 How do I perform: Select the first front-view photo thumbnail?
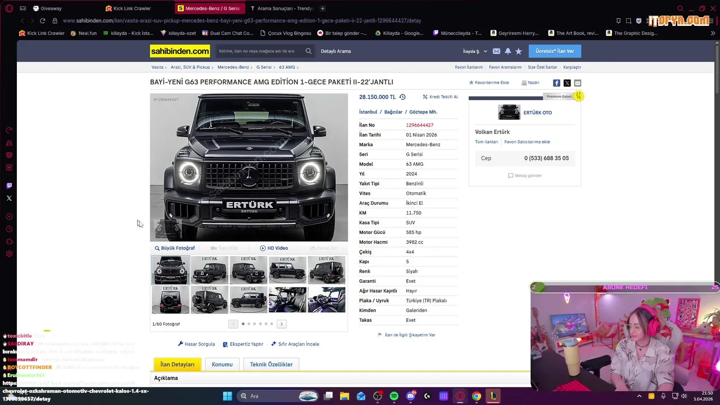click(x=170, y=270)
